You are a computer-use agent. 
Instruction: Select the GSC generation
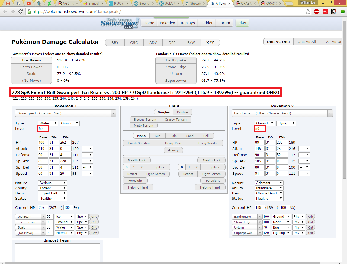tap(134, 42)
